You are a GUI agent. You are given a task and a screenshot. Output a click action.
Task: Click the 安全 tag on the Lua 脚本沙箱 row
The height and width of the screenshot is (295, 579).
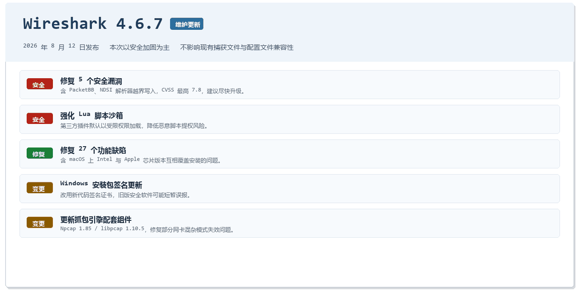[x=40, y=119]
